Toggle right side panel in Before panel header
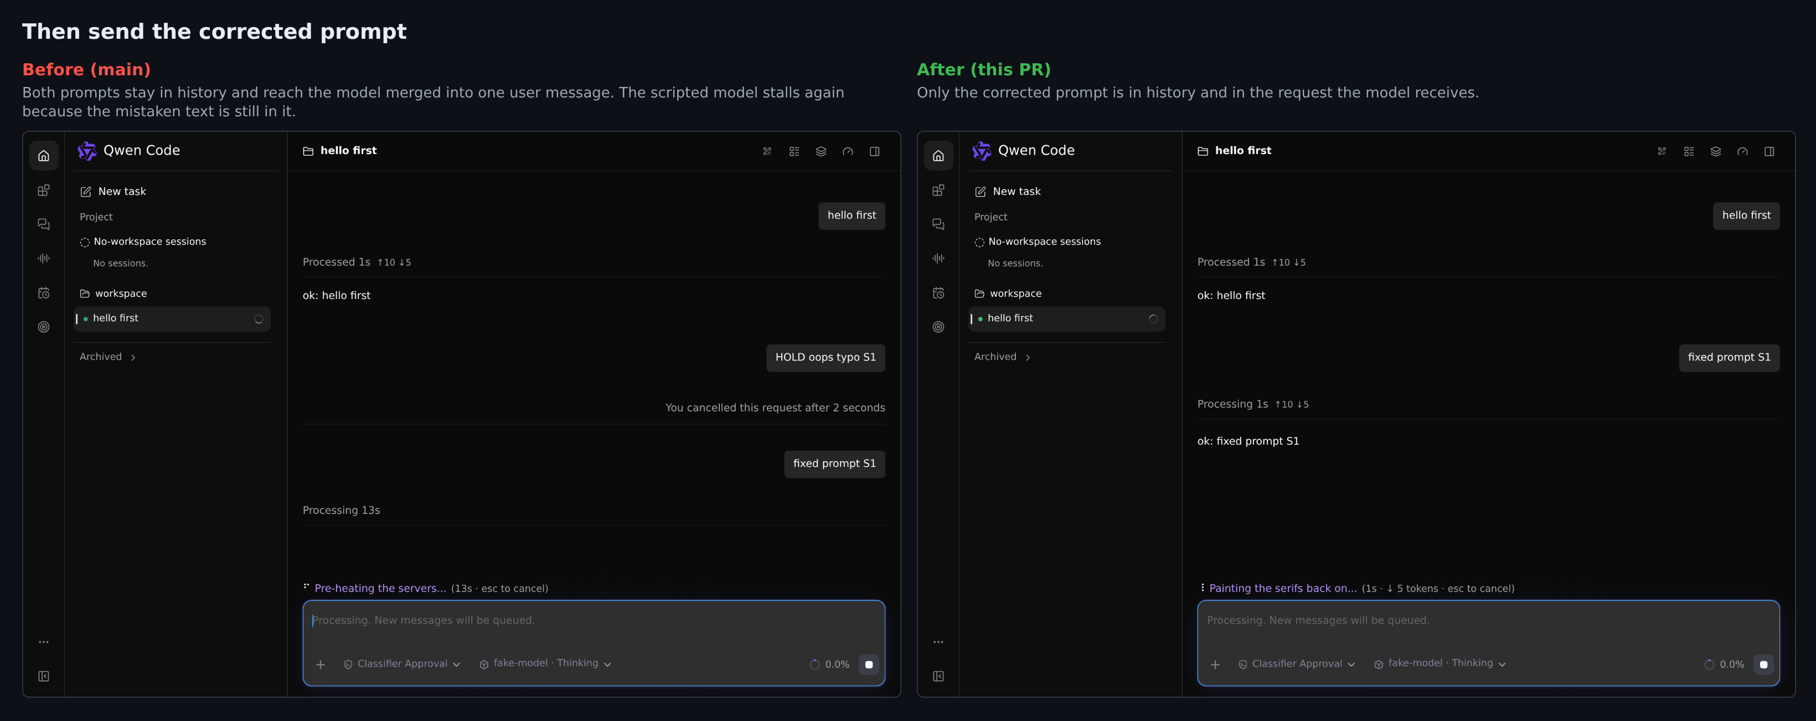 coord(874,152)
